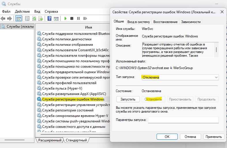Click the Refresh toolbar icon
227x148 pixels.
pos(34,18)
